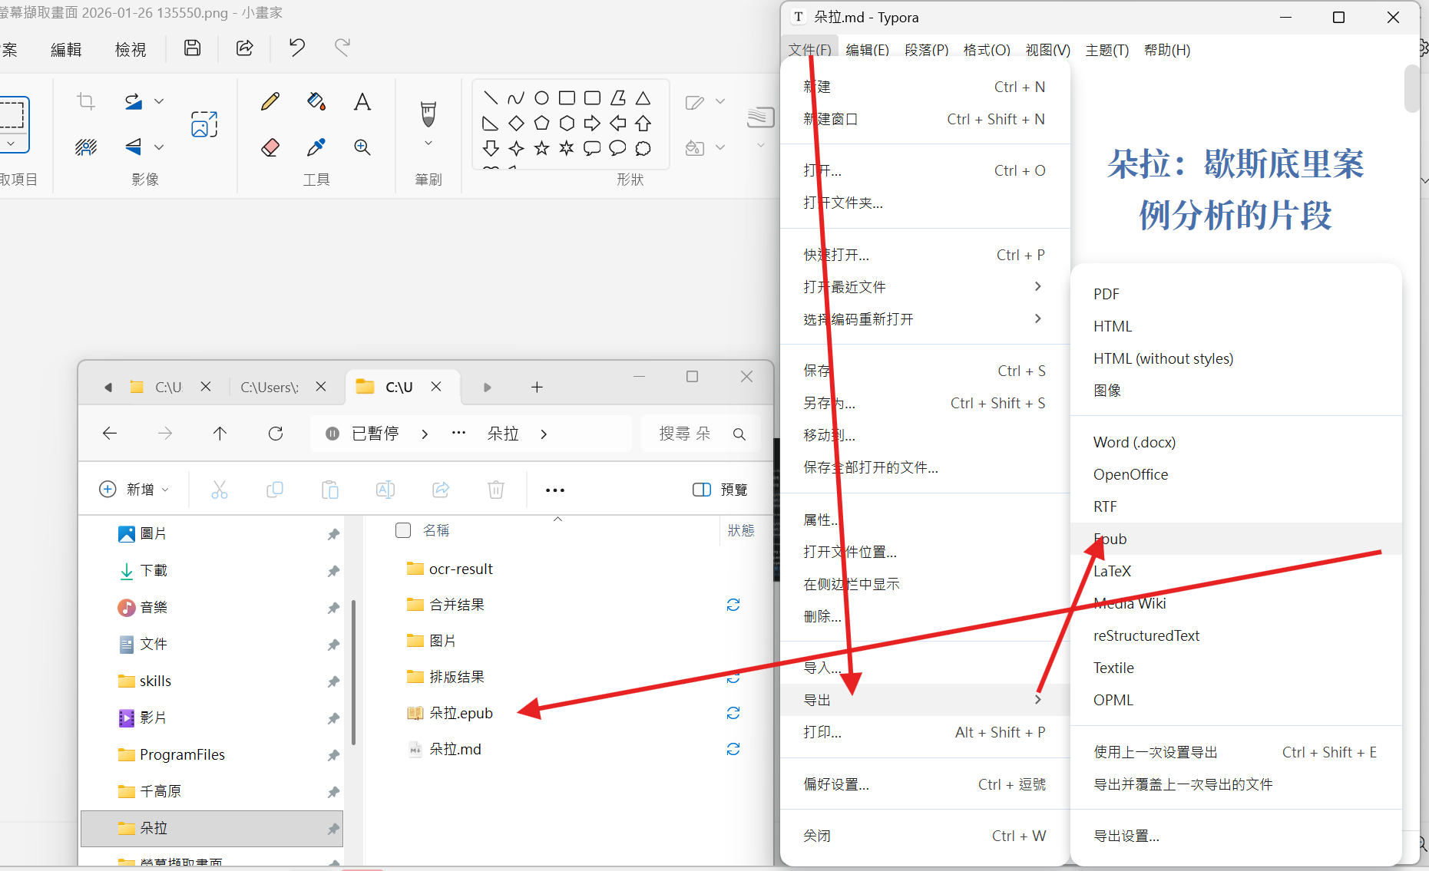
Task: Select the 朵拉.md file
Action: [x=455, y=749]
